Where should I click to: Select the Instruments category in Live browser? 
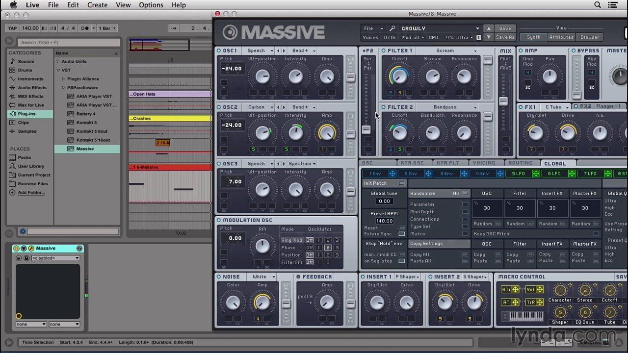tap(30, 79)
